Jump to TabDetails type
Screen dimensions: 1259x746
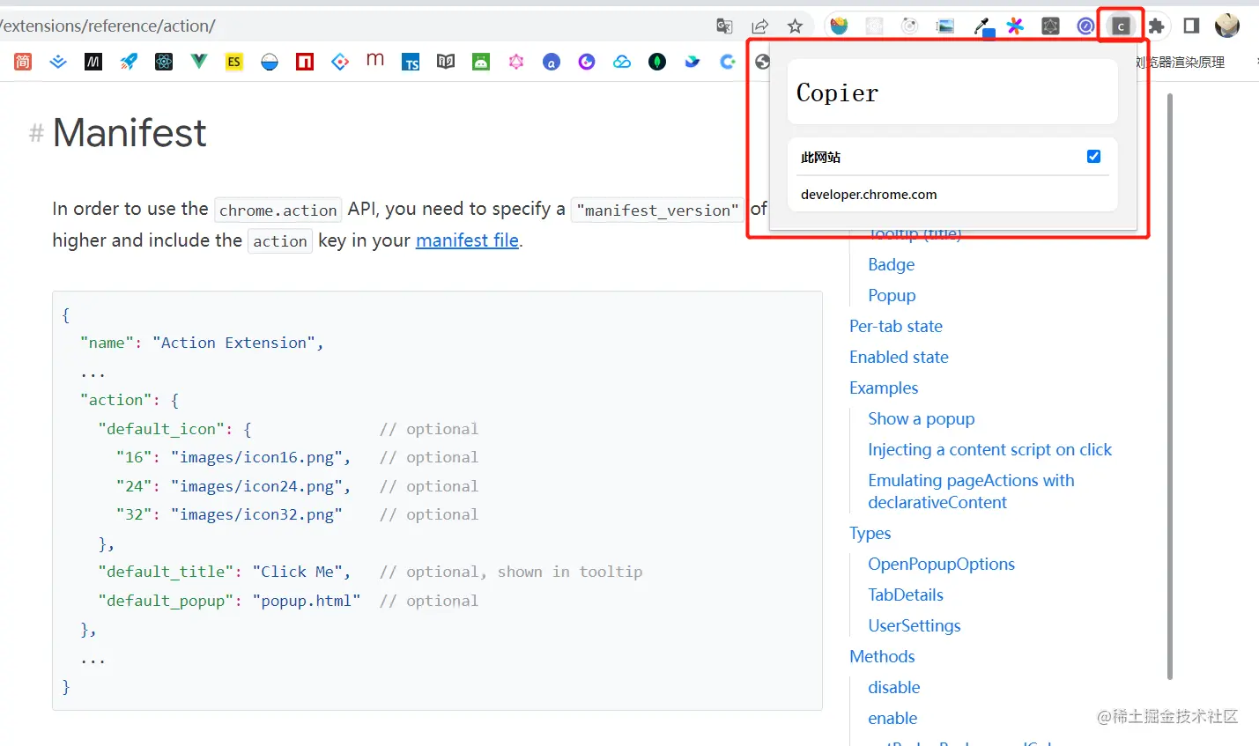tap(906, 595)
